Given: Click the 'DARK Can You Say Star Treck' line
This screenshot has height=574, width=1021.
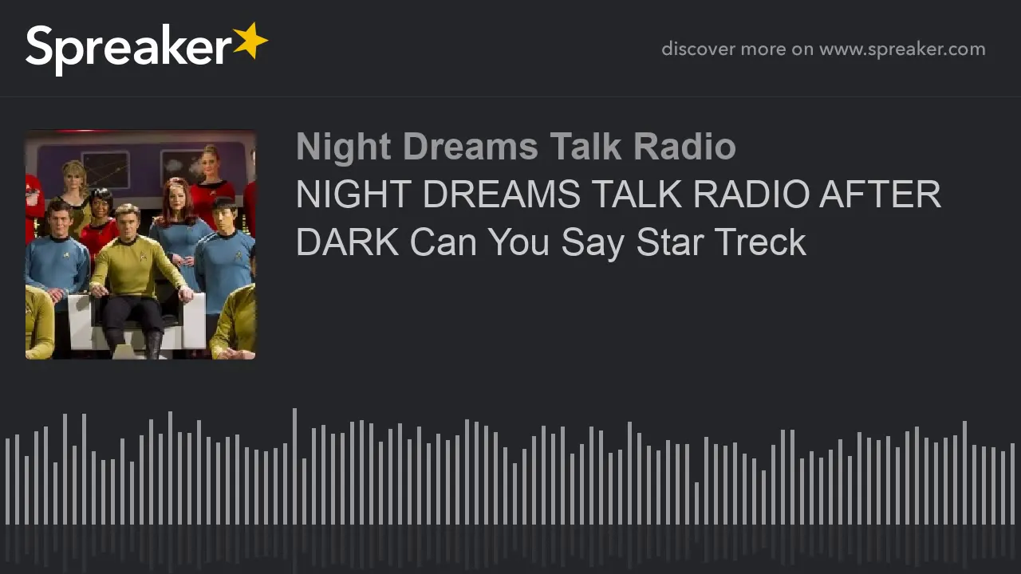Looking at the screenshot, I should 551,242.
